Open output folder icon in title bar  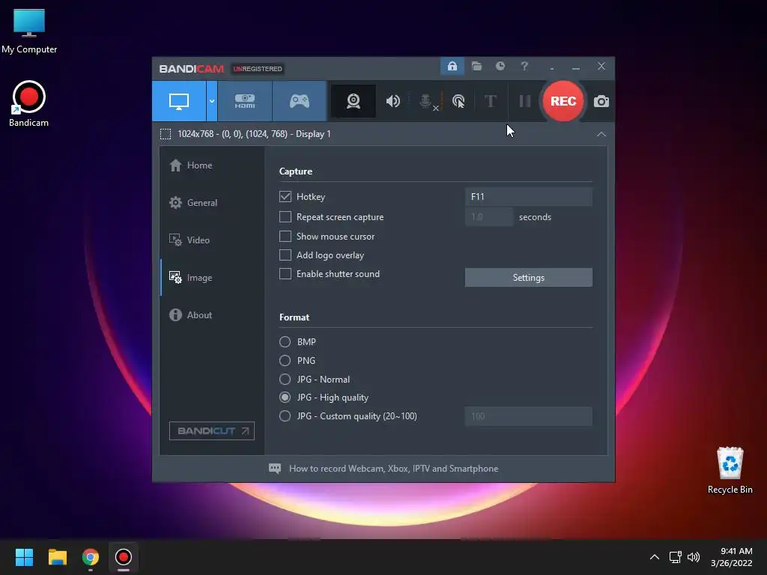[x=476, y=66]
